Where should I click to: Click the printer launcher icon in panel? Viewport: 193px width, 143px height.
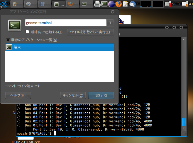point(97,4)
